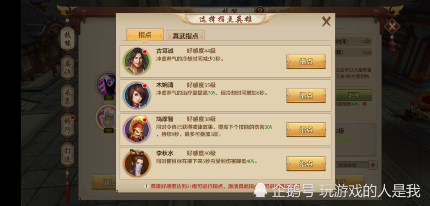
Task: Click the plus icon beside 4504046
Action: click(373, 165)
